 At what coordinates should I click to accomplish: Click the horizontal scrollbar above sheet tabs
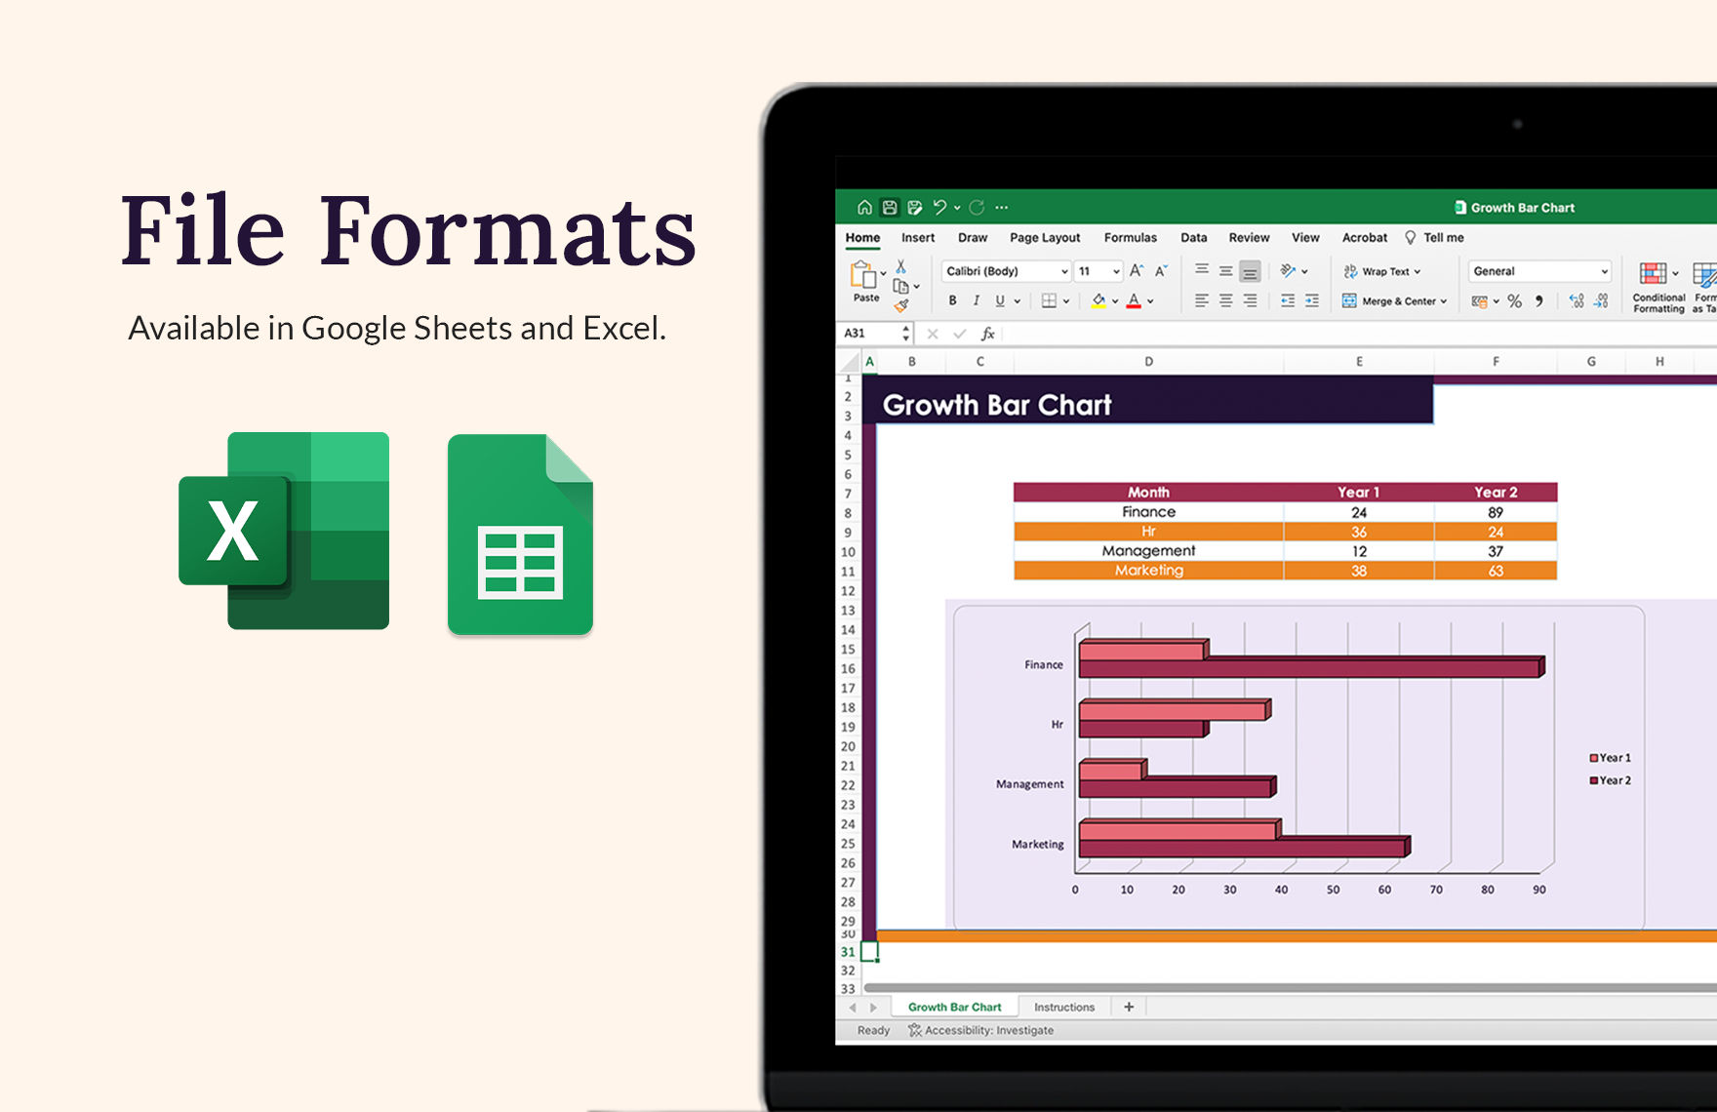tap(1289, 988)
